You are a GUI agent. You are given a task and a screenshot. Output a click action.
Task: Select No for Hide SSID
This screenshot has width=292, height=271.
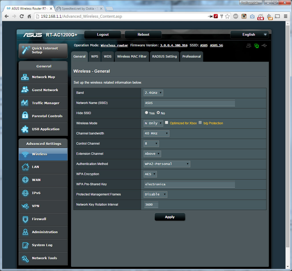coord(158,113)
